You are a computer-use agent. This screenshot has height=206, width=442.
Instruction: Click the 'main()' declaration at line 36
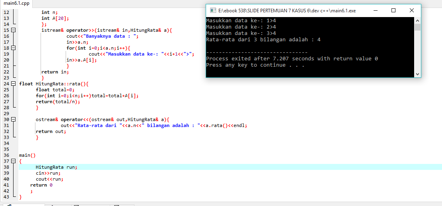[27, 155]
